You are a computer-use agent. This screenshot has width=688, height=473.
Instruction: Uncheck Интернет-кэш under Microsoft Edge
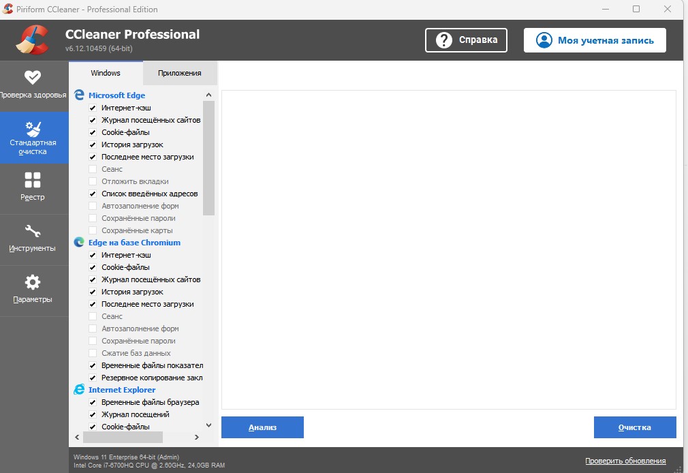point(93,108)
